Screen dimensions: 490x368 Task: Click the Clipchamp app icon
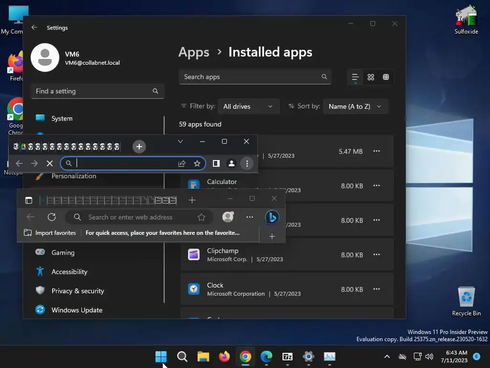click(x=194, y=254)
